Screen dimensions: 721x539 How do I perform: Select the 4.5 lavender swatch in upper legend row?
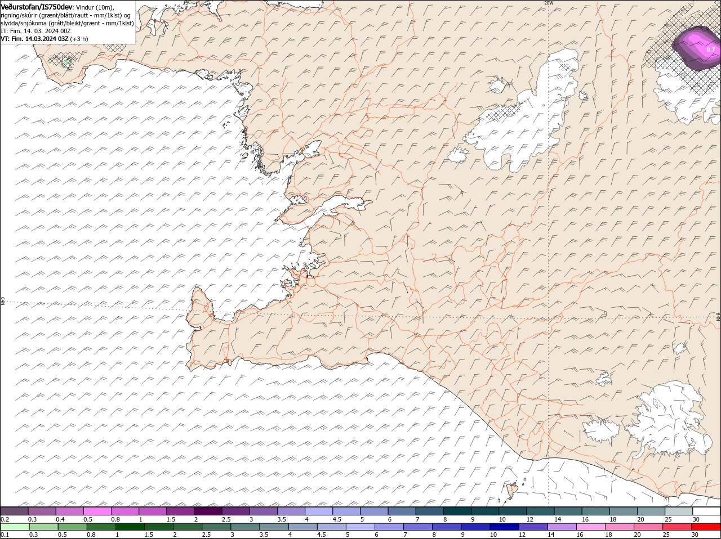tap(346, 511)
